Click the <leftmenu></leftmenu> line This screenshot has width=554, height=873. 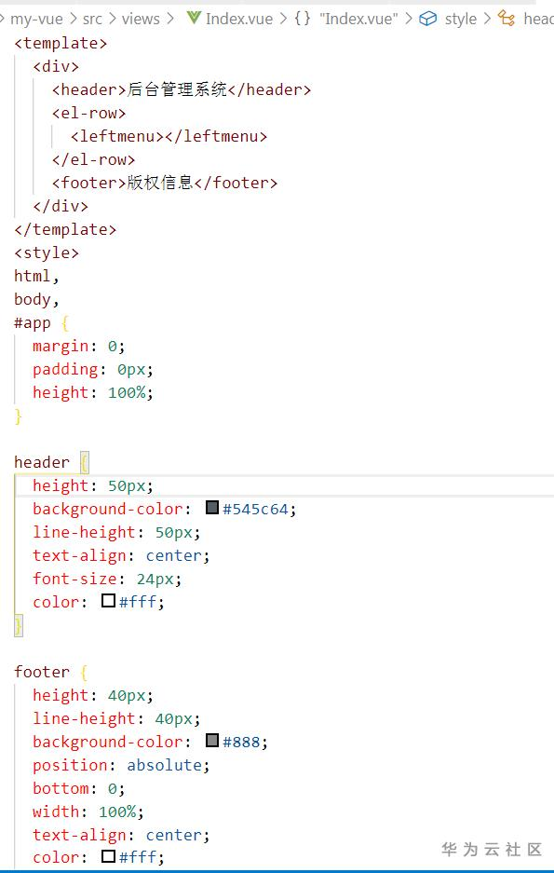(x=169, y=136)
